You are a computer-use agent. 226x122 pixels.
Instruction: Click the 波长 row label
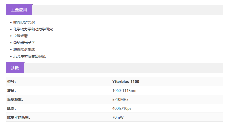12,91
